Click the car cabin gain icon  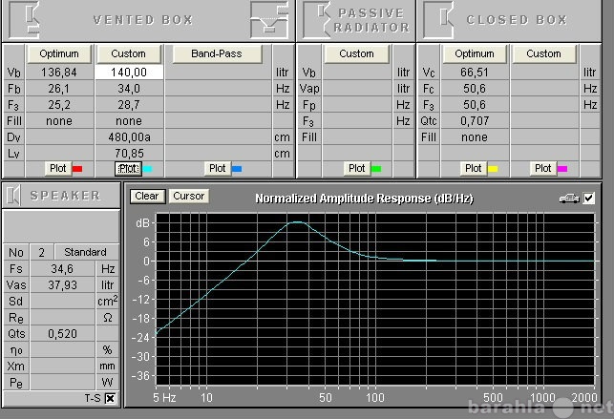569,199
